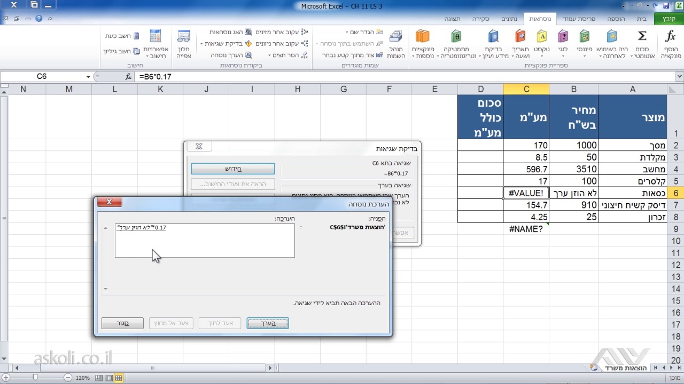Click the Evaluate (הערך) button in dialog
Screen dimensions: 684x384
268,323
